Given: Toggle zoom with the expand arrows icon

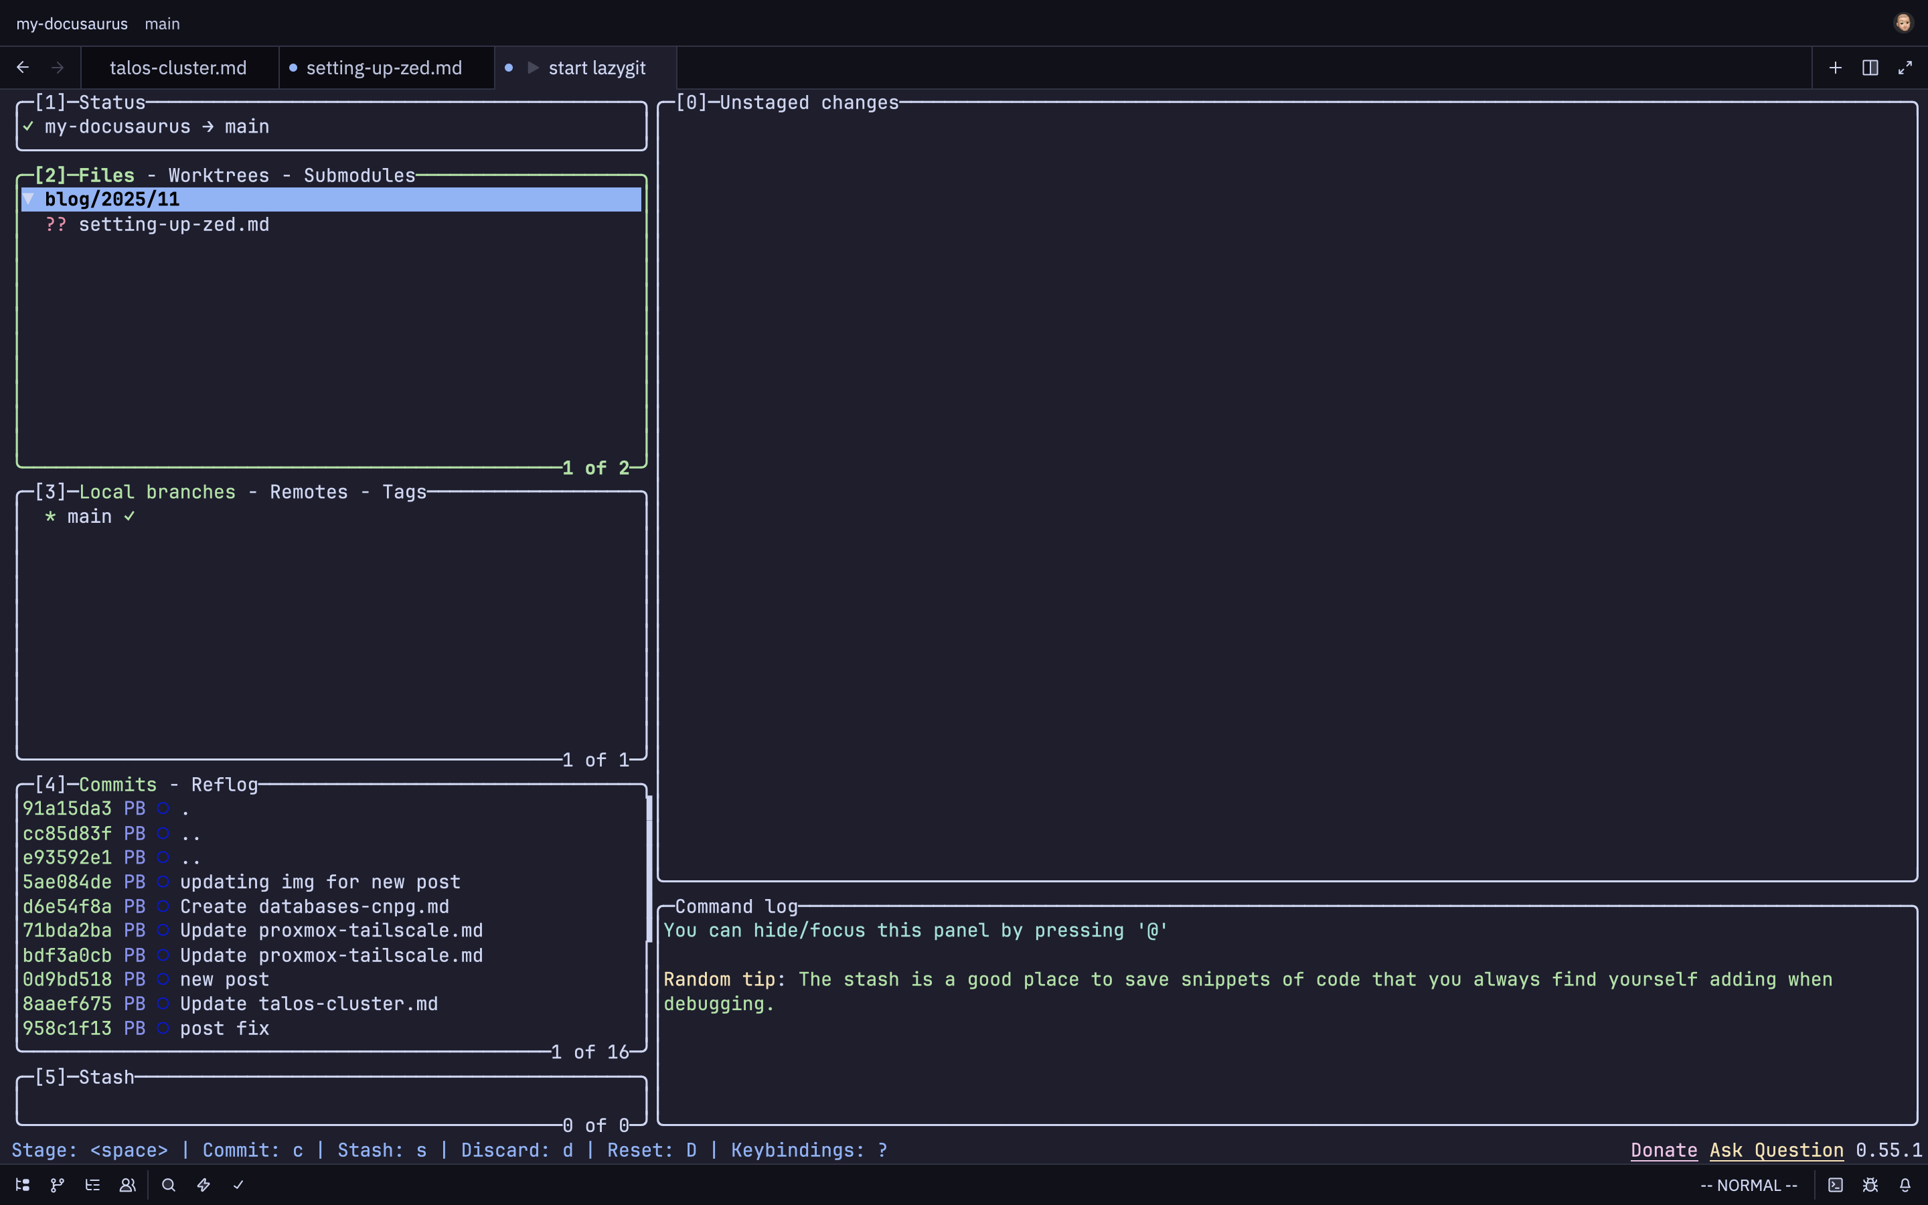Looking at the screenshot, I should 1905,68.
